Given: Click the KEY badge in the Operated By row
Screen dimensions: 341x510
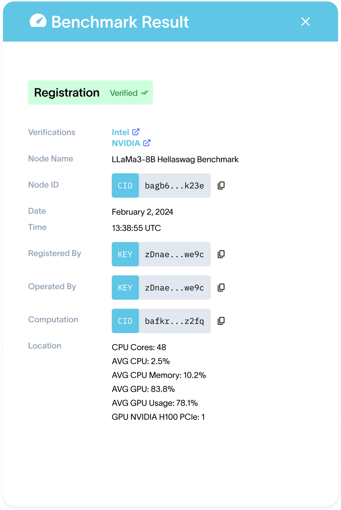Looking at the screenshot, I should (125, 288).
